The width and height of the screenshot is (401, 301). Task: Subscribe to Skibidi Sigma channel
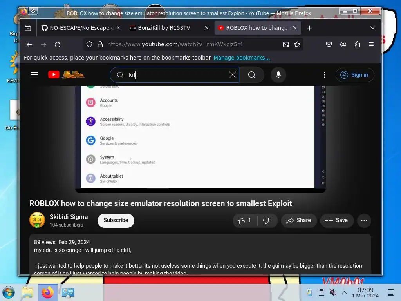pos(116,220)
